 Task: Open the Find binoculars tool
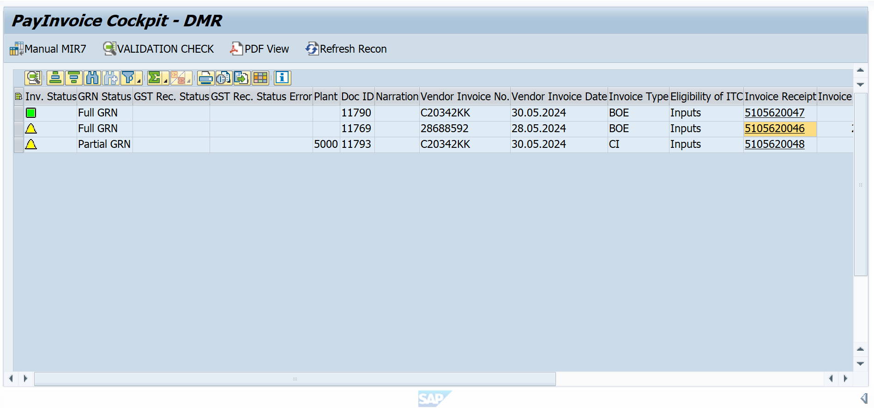coord(92,78)
